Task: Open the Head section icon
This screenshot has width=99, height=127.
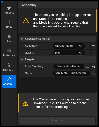Action: (x=9, y=37)
